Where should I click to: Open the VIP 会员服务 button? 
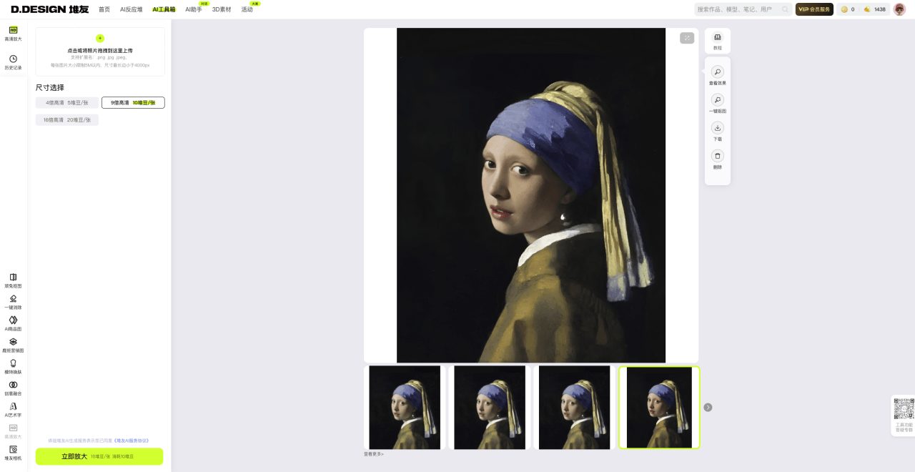(x=814, y=9)
